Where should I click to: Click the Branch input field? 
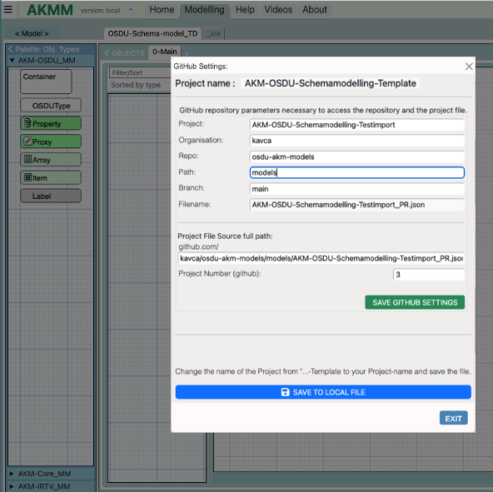tap(357, 189)
